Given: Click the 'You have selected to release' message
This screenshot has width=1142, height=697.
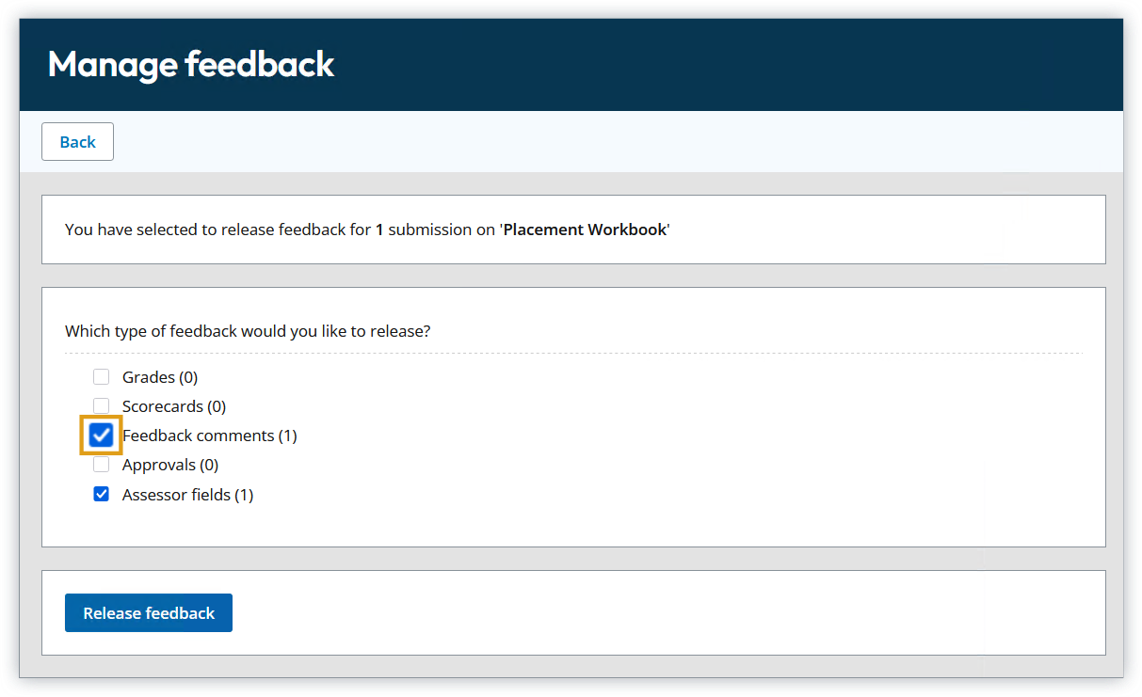Looking at the screenshot, I should 217,230.
